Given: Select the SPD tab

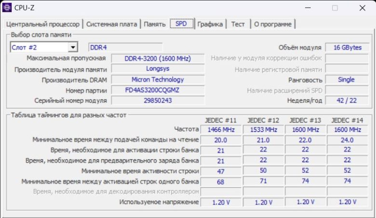Looking at the screenshot, I should (x=182, y=24).
